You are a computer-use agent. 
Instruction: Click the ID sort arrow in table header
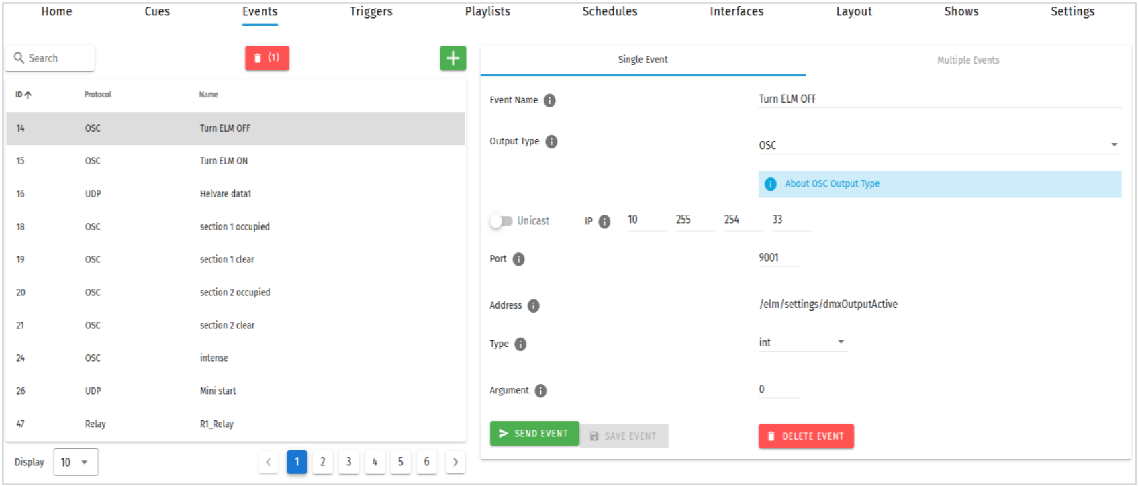click(x=28, y=95)
